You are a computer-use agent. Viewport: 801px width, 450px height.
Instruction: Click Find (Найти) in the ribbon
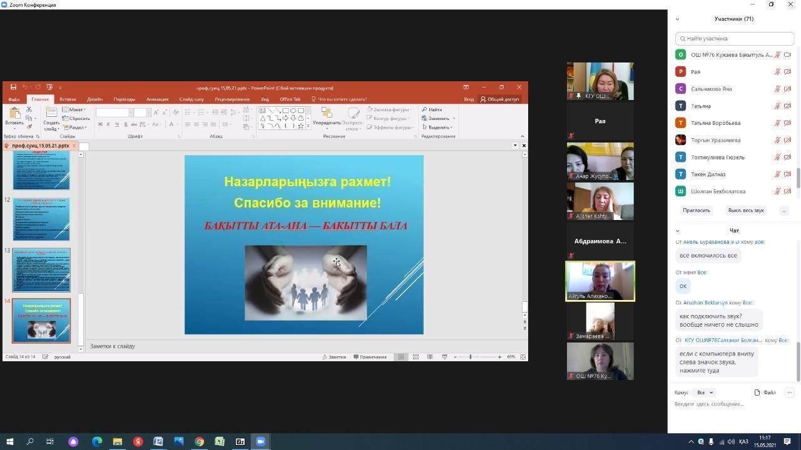tap(432, 109)
